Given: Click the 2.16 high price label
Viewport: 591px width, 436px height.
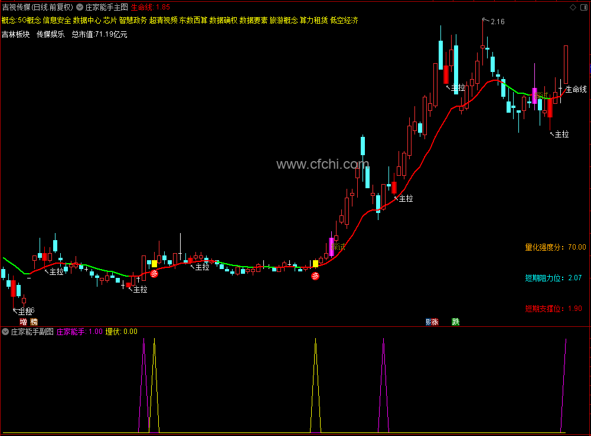Looking at the screenshot, I should pyautogui.click(x=498, y=22).
